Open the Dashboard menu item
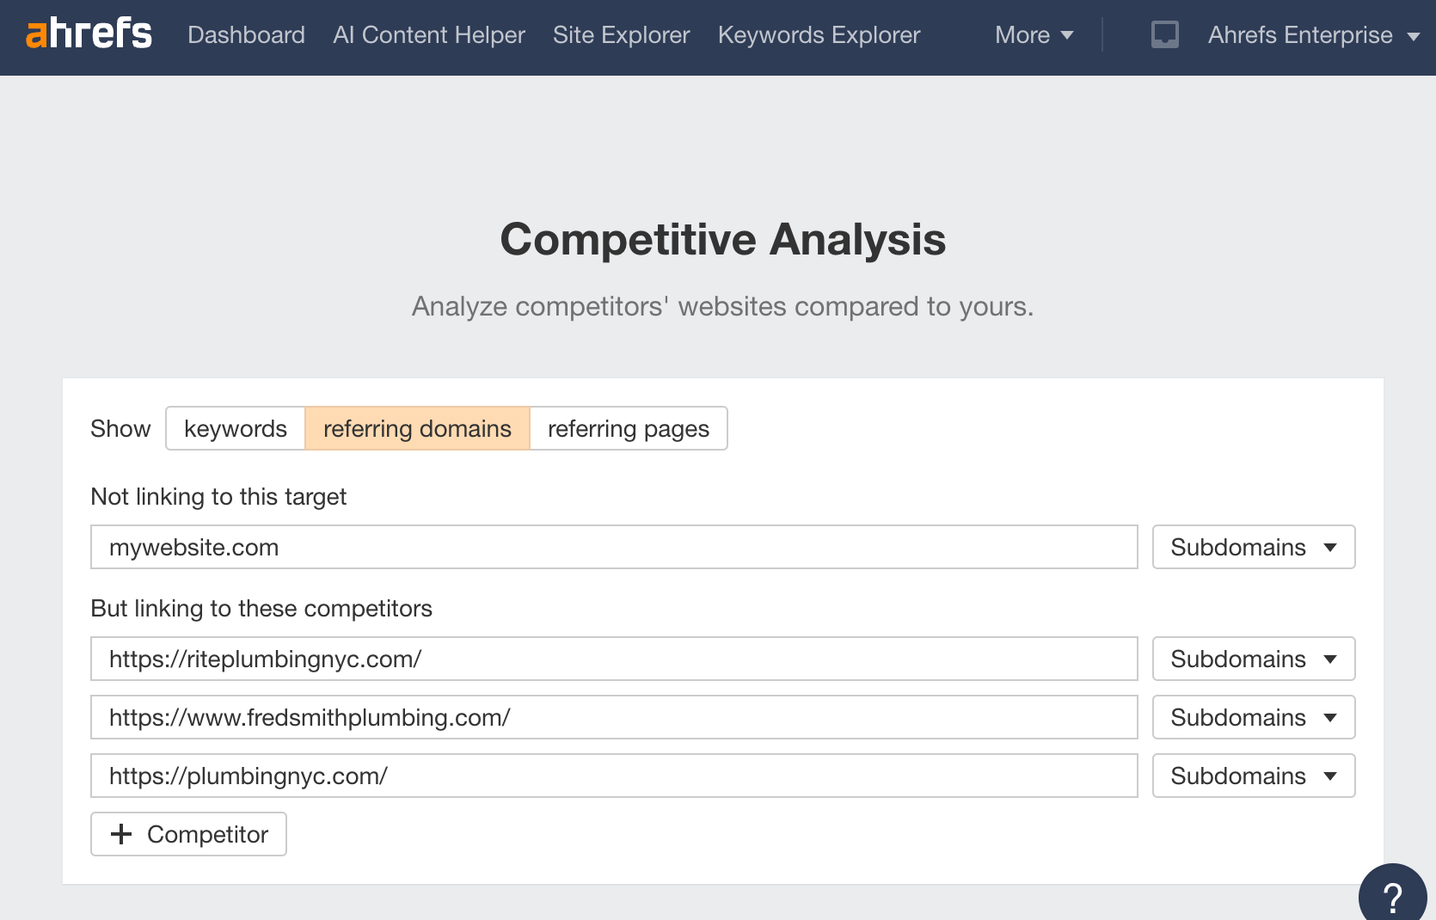This screenshot has width=1436, height=920. [246, 35]
